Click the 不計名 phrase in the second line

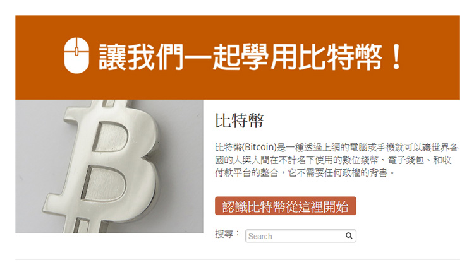tap(292, 160)
